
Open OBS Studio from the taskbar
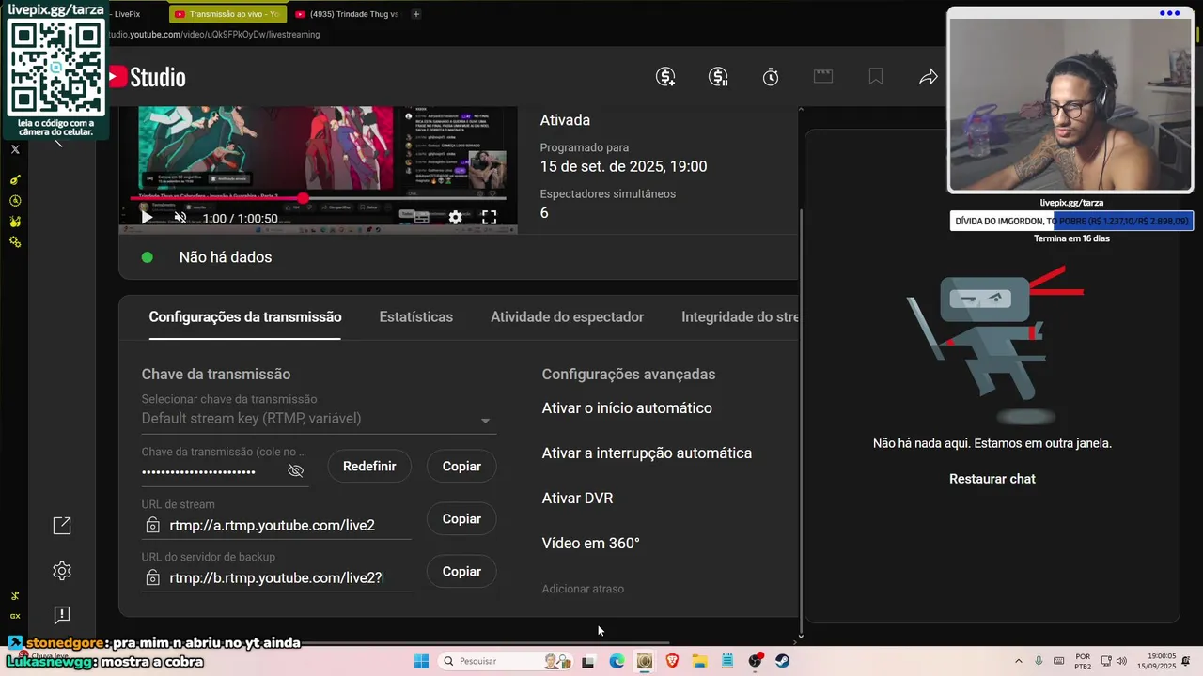(x=755, y=661)
